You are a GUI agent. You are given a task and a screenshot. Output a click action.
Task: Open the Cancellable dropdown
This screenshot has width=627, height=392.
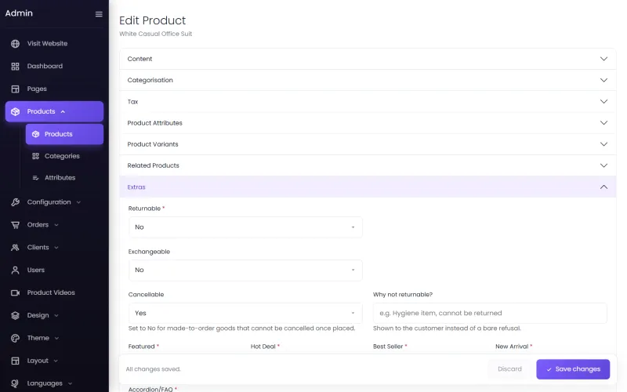pyautogui.click(x=245, y=313)
